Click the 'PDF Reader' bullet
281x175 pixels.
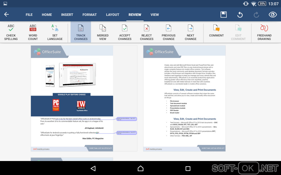coord(174,111)
